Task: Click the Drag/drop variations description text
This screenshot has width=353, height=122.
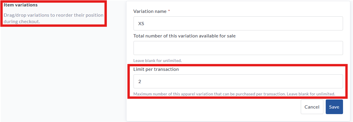Action: 53,15
